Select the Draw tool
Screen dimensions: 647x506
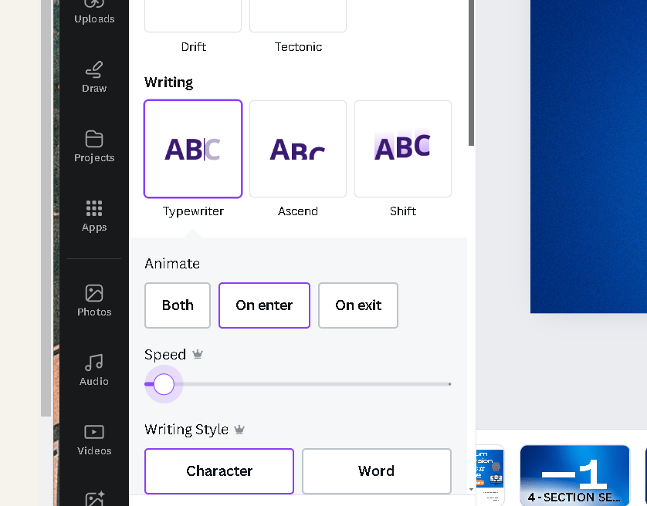coord(94,77)
